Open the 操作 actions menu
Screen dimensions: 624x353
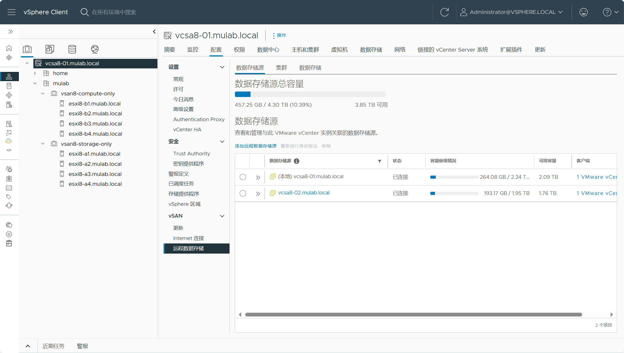[279, 35]
